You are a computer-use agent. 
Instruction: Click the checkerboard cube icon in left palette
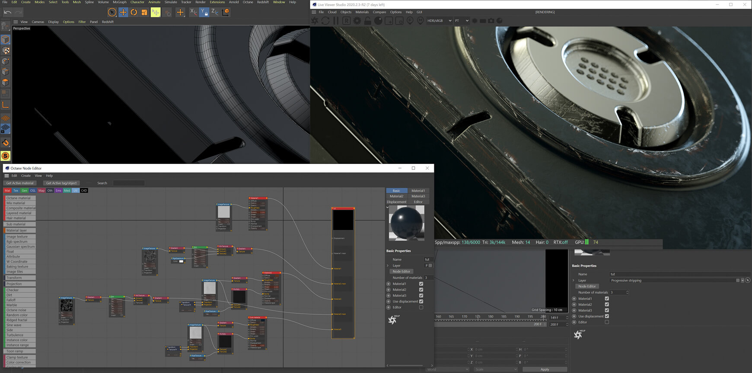tap(6, 51)
